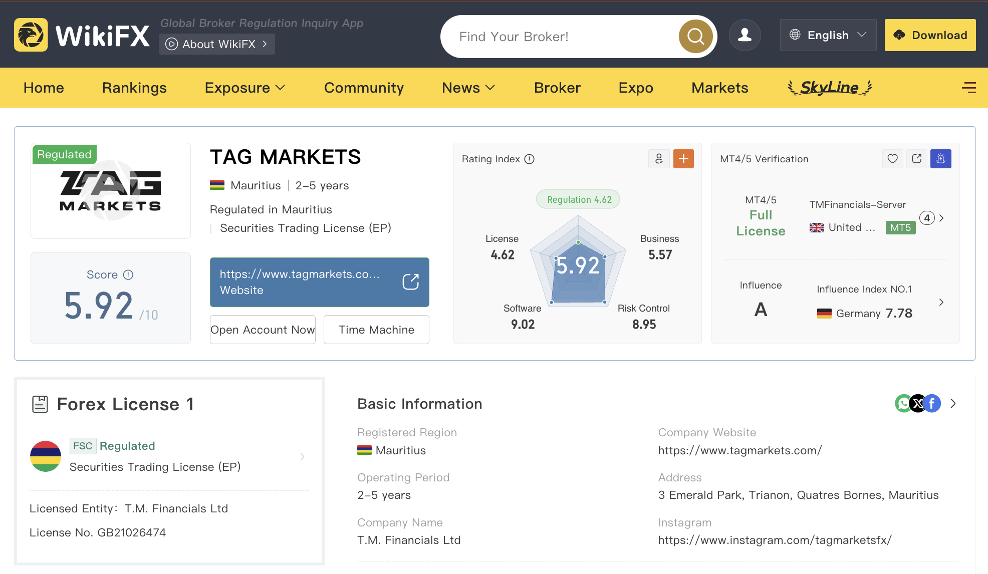
Task: Click the address 3 Emerald Park text
Action: pyautogui.click(x=799, y=495)
